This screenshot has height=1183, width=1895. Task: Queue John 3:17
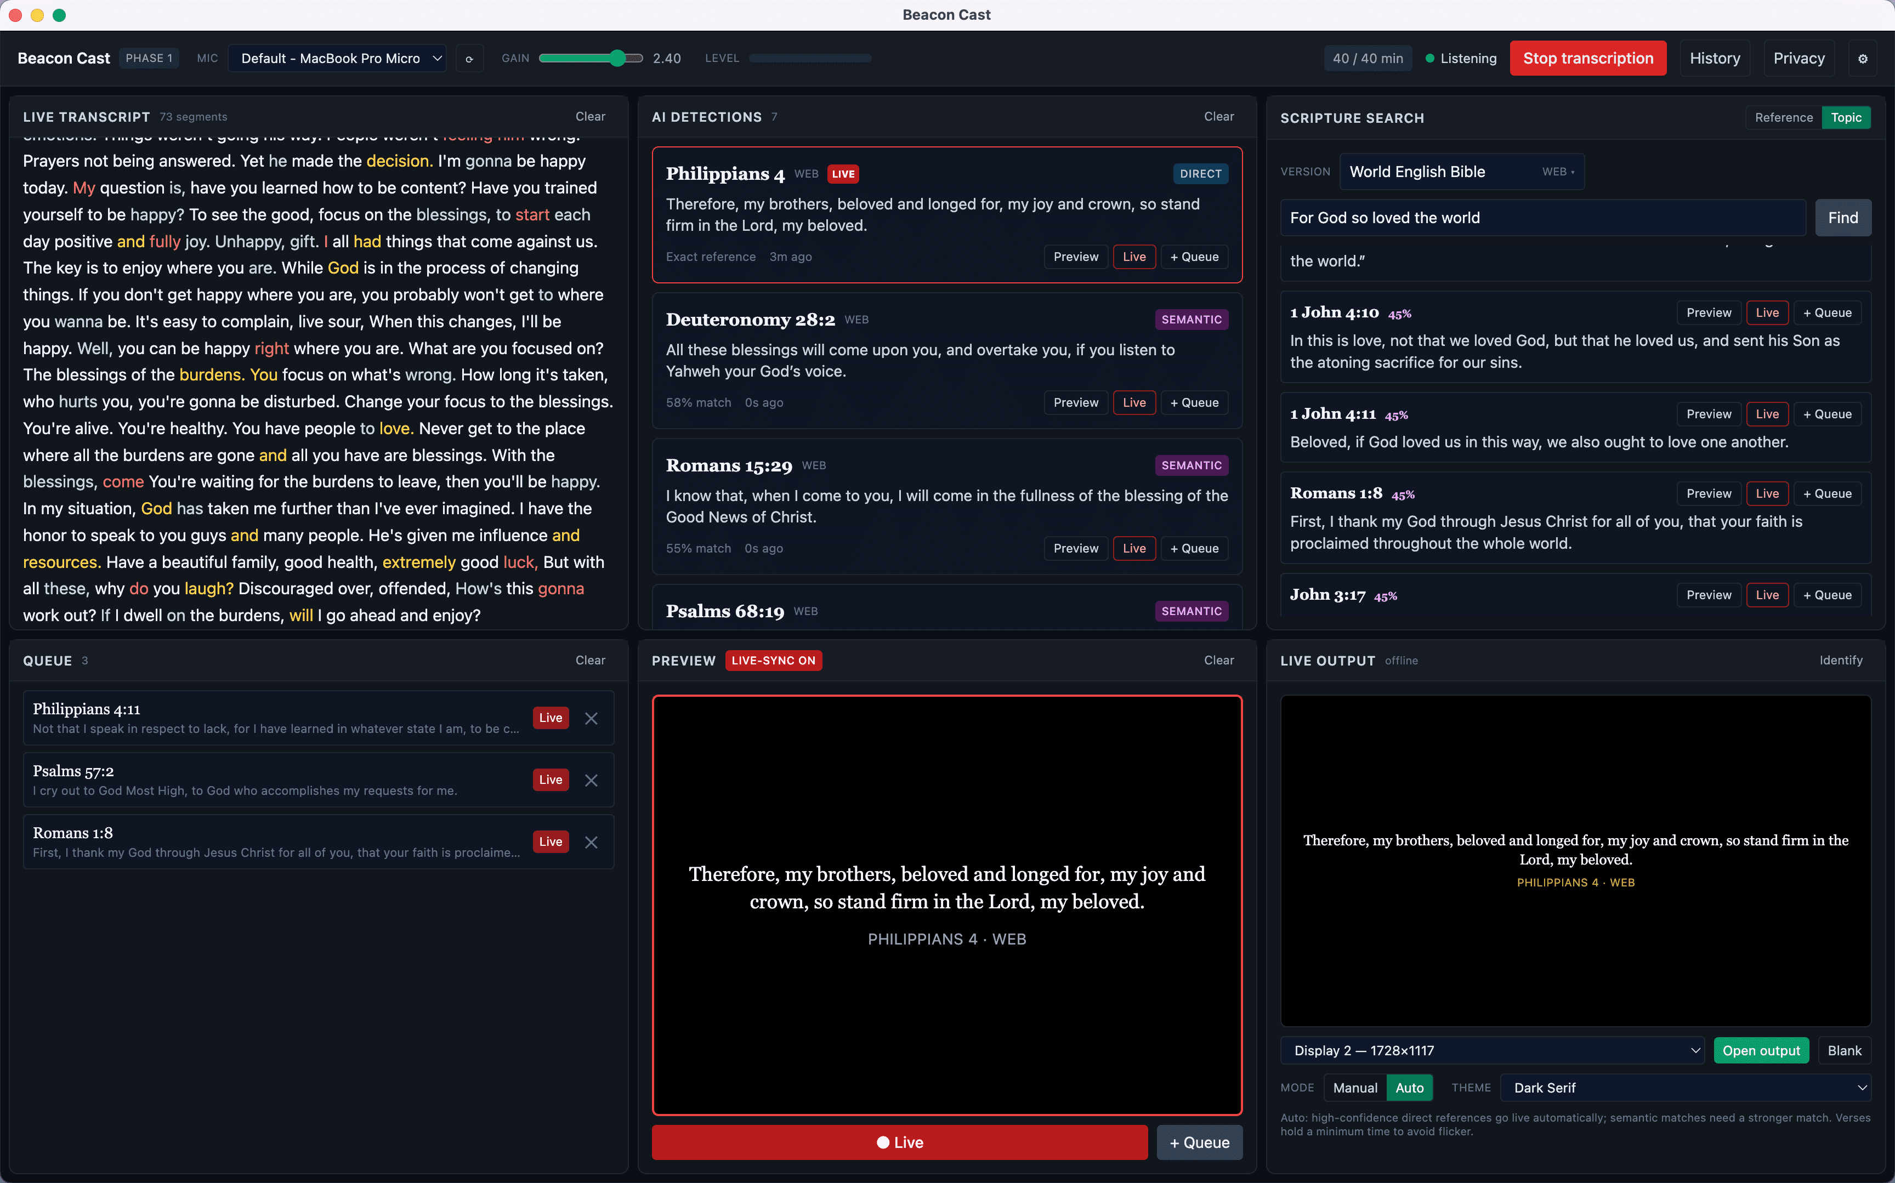[1827, 595]
